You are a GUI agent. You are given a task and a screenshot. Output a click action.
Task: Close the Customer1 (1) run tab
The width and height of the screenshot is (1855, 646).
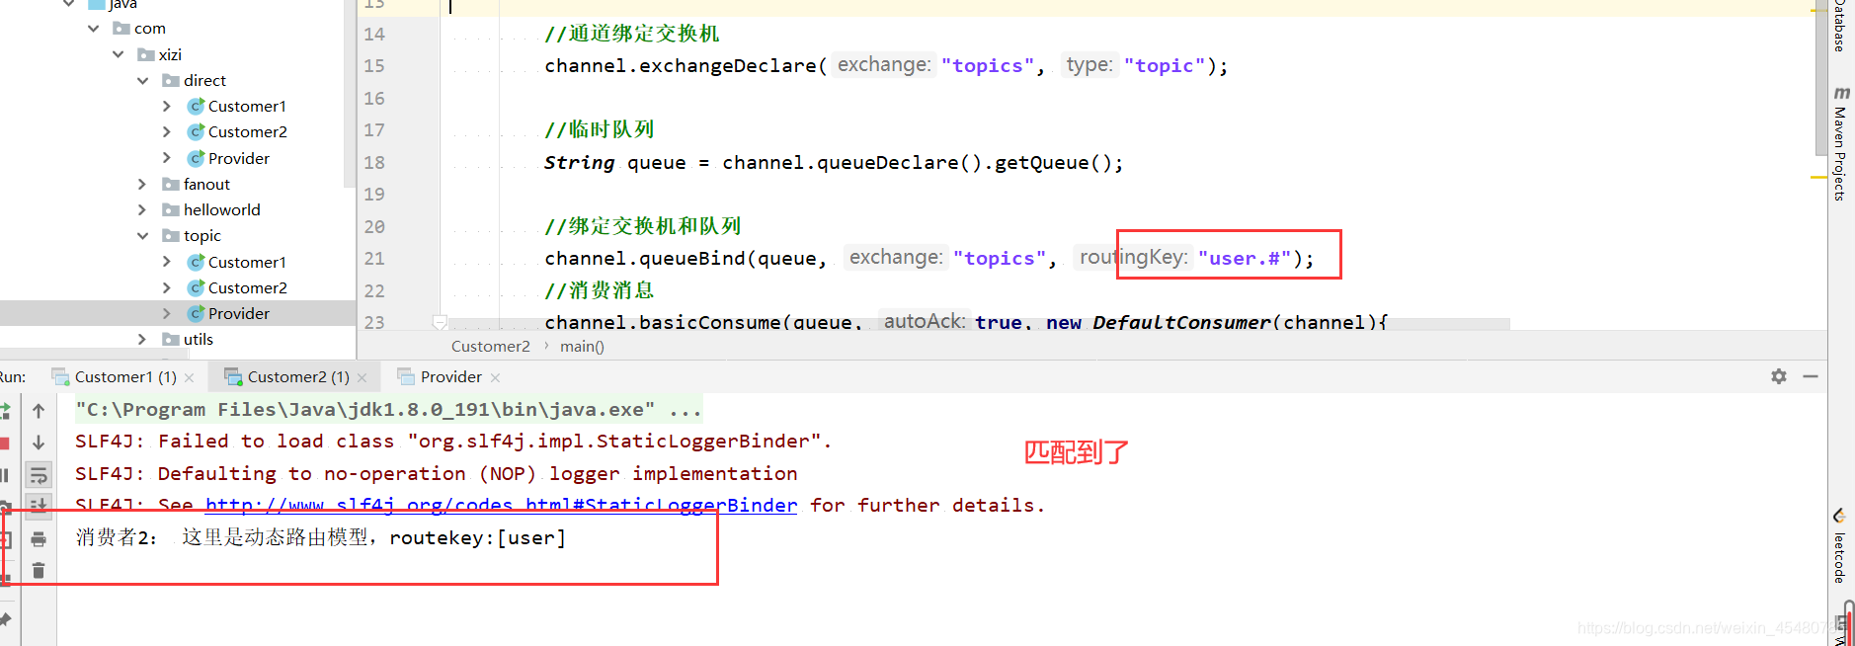189,377
